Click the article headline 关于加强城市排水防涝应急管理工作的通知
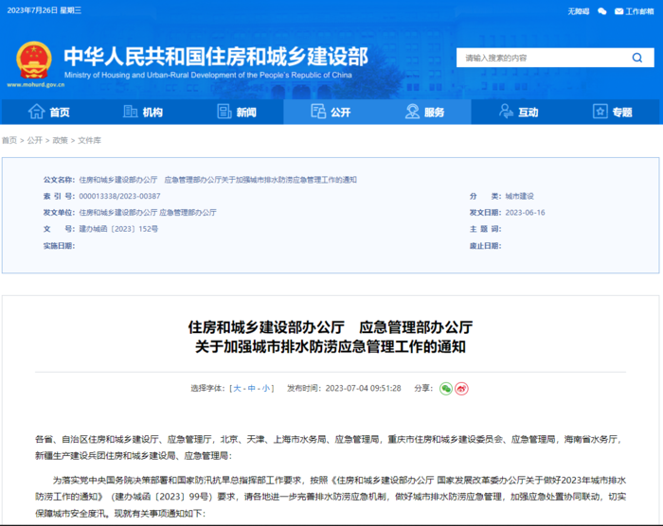The width and height of the screenshot is (663, 526). (331, 347)
